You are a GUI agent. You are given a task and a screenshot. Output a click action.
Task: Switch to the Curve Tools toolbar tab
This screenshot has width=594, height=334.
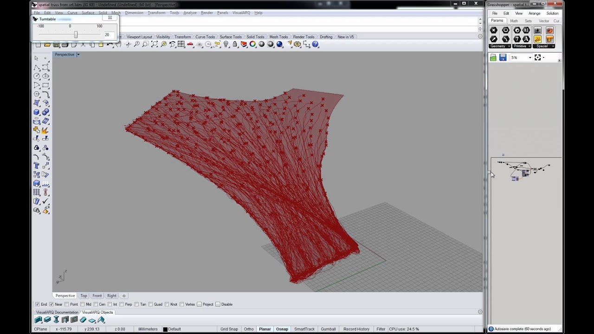(x=205, y=37)
